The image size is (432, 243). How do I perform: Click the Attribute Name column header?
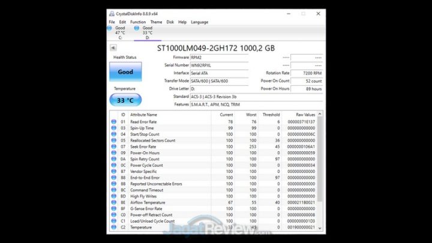(144, 114)
